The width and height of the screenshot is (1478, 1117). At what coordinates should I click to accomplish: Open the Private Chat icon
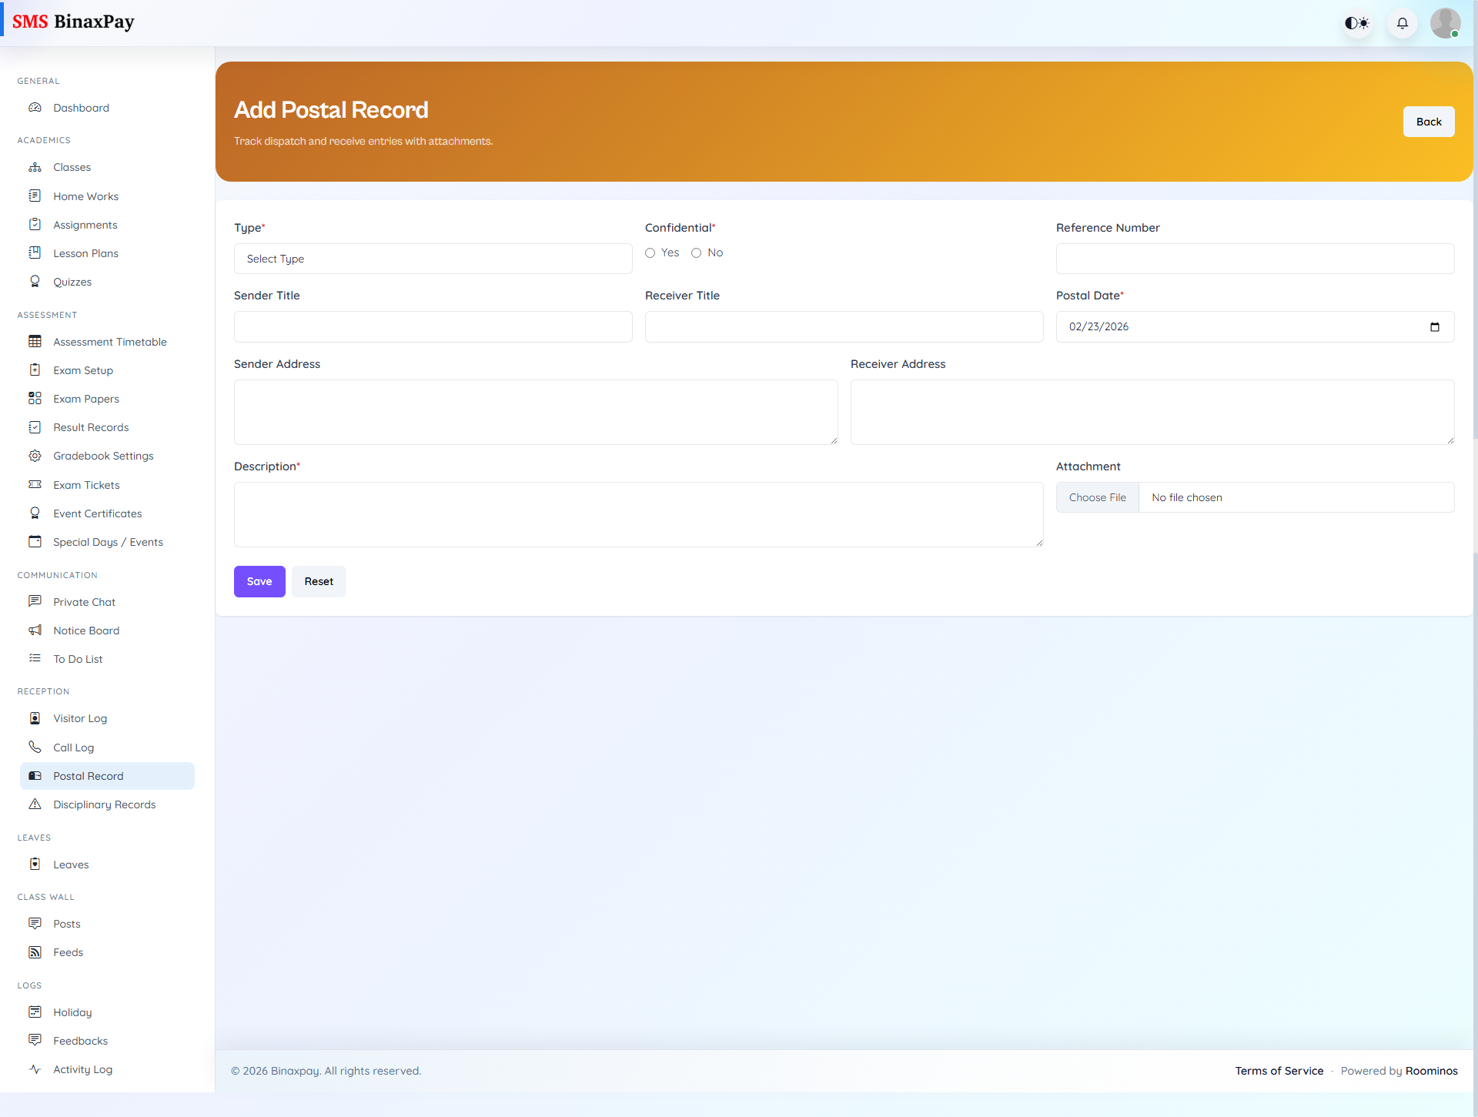tap(35, 601)
